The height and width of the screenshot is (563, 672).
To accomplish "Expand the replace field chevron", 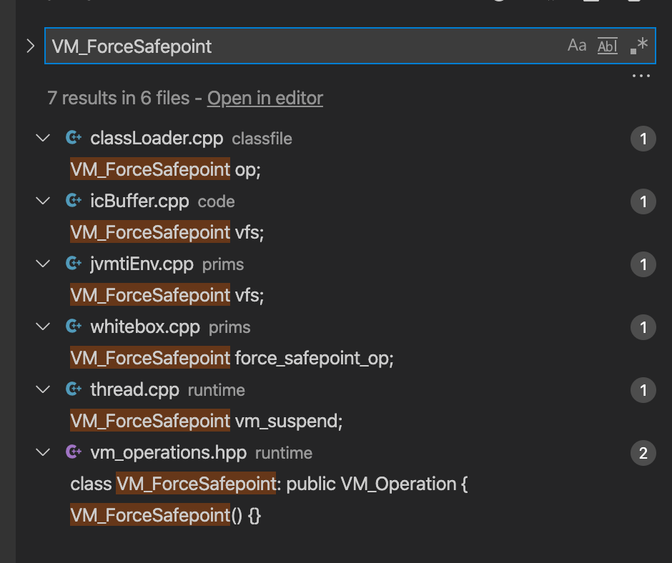I will (30, 46).
